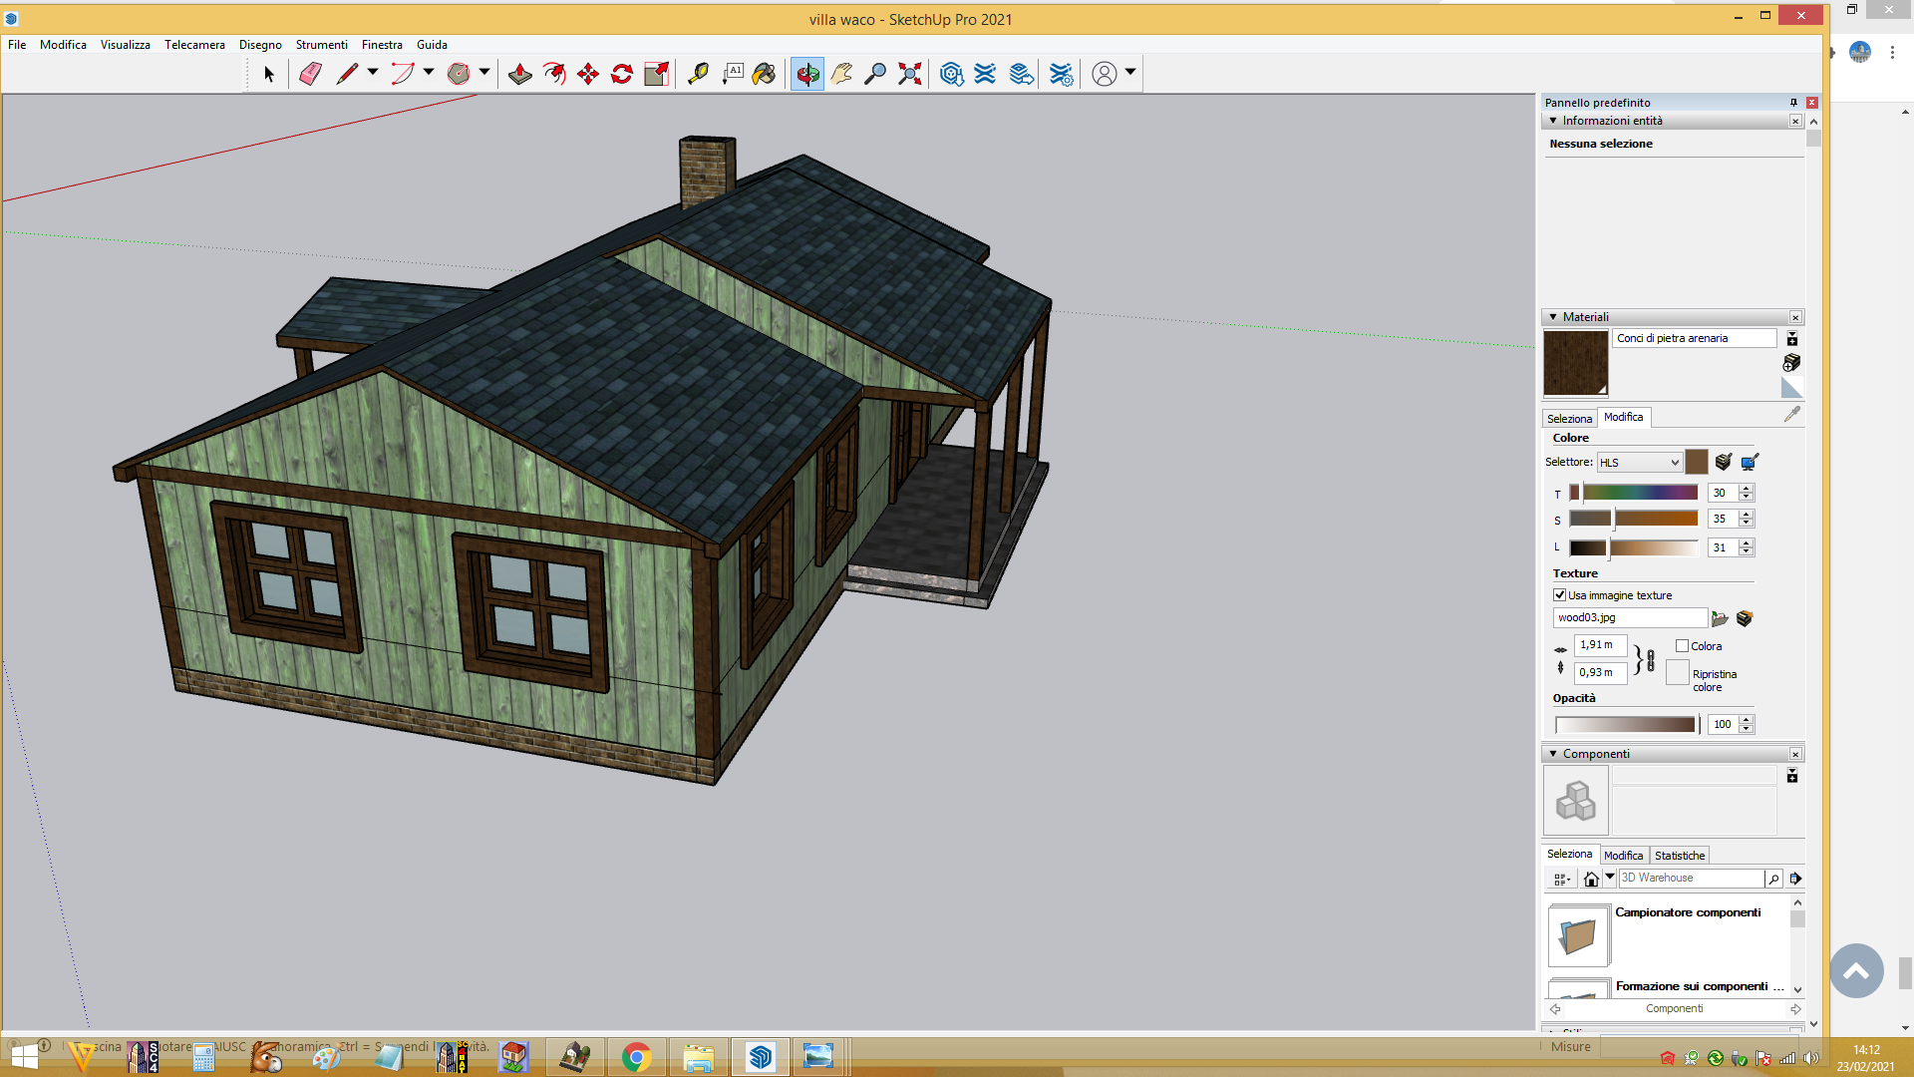Screen dimensions: 1914x1077
Task: Open the shape tool dropdown arrow
Action: pos(484,72)
